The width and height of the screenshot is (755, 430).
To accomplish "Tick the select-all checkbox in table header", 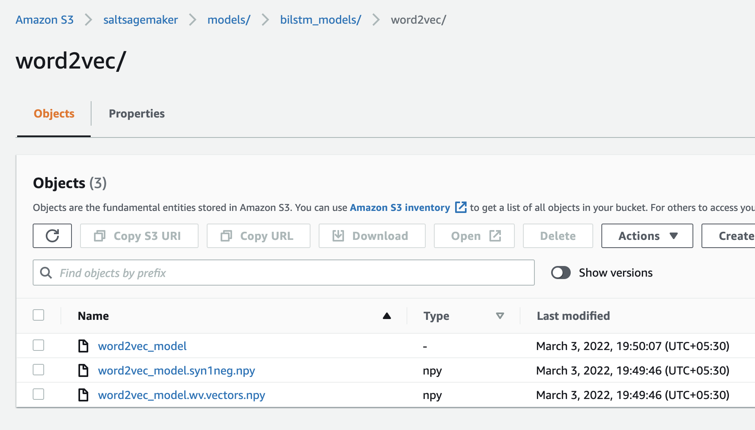I will [x=38, y=315].
